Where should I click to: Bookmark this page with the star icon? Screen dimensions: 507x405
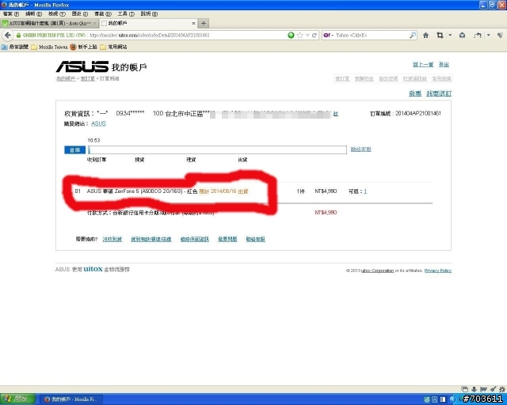[x=299, y=36]
